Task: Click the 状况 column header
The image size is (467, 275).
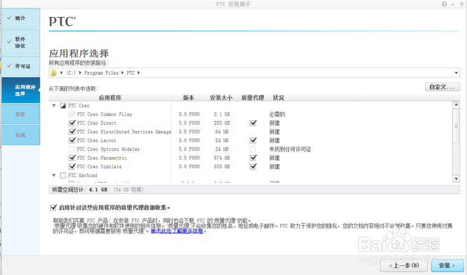Action: (x=314, y=98)
